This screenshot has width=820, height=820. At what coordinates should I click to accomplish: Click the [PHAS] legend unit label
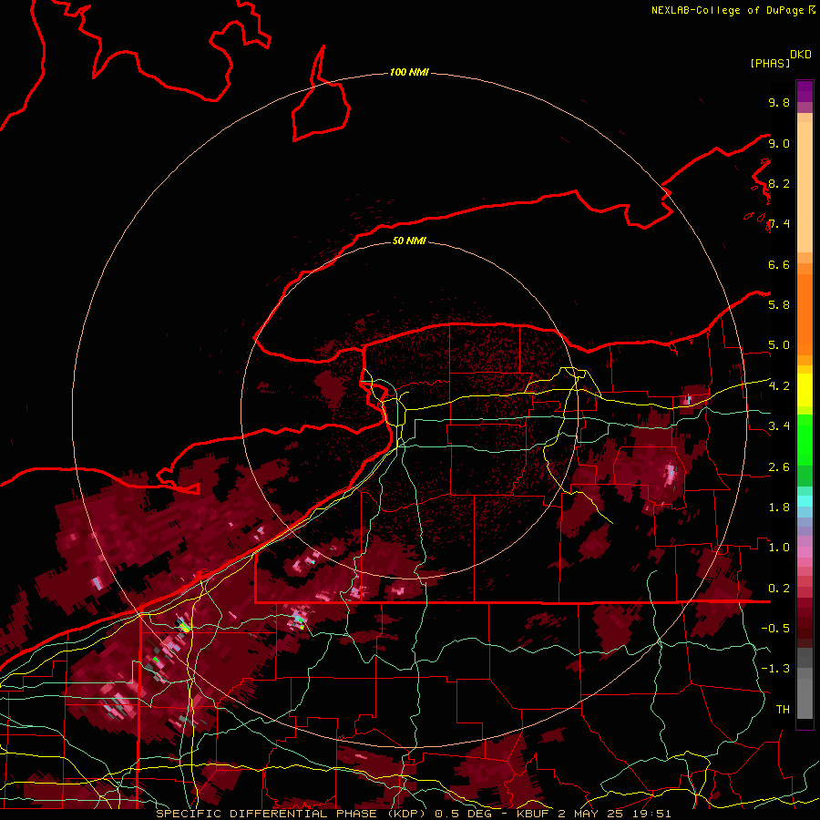[x=770, y=63]
